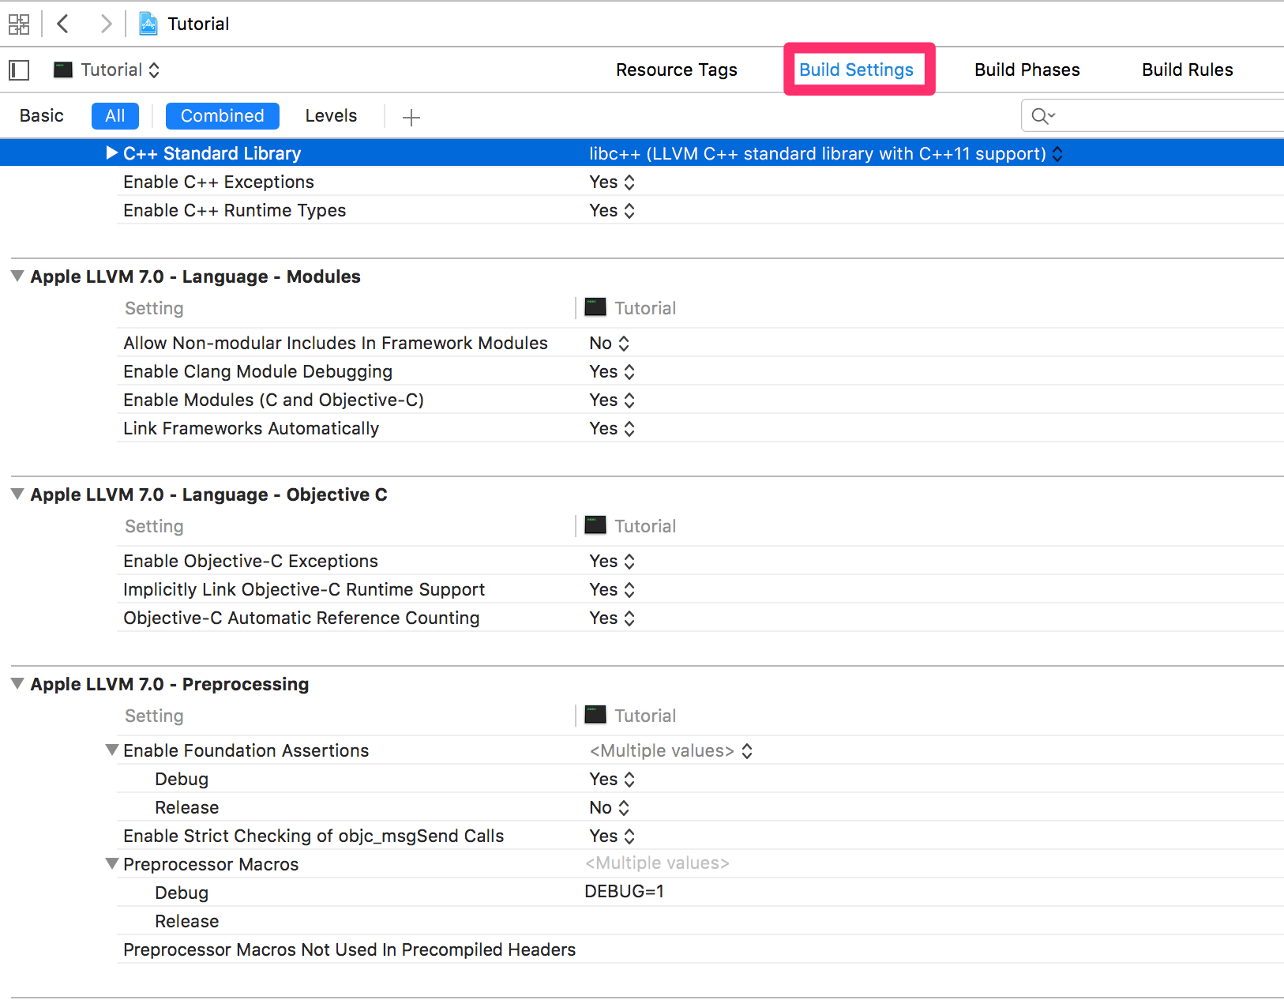Change Enable Clang Module Debugging value

[x=612, y=371]
